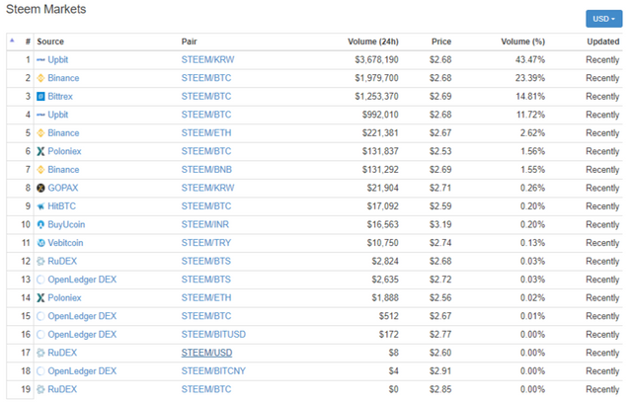Click the OpenLedger DEX logo in row 18
The height and width of the screenshot is (404, 632).
pos(40,371)
